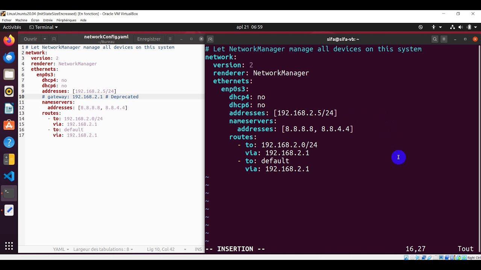Click the Ouvrir button in gedit
This screenshot has width=481, height=270.
coord(30,39)
